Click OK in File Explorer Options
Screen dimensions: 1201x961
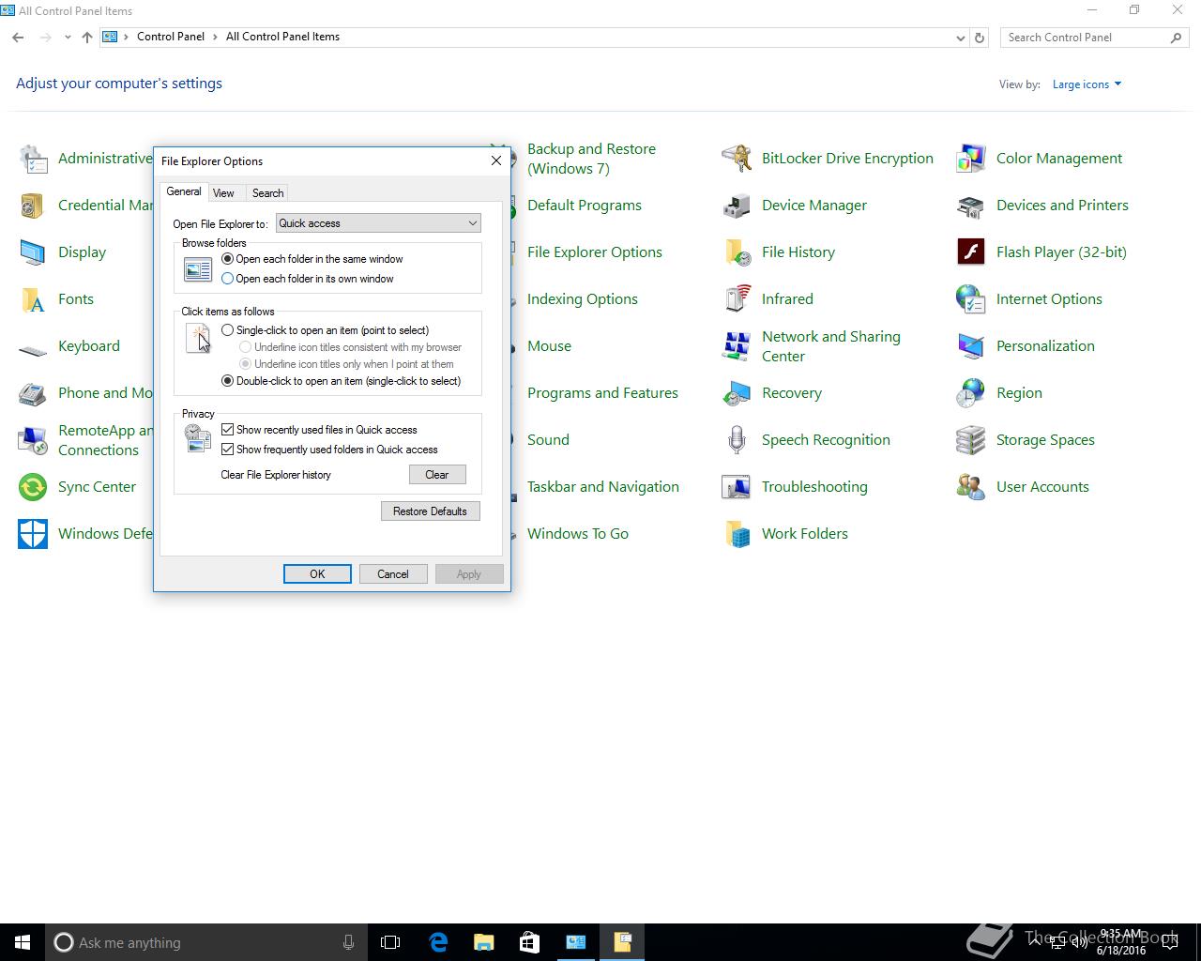[317, 574]
